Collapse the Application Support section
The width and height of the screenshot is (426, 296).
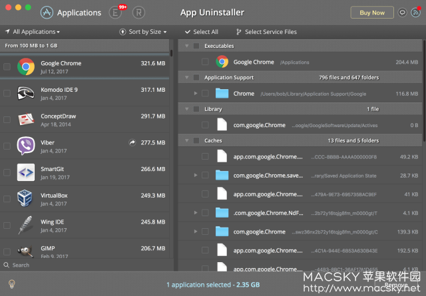pyautogui.click(x=186, y=77)
